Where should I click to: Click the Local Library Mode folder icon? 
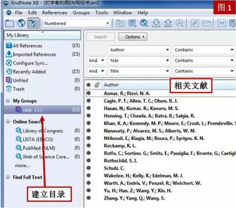pyautogui.click(x=10, y=23)
